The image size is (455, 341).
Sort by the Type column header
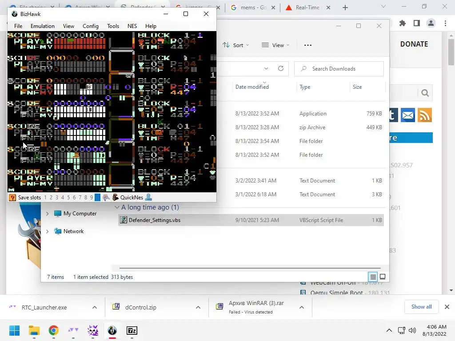click(305, 87)
